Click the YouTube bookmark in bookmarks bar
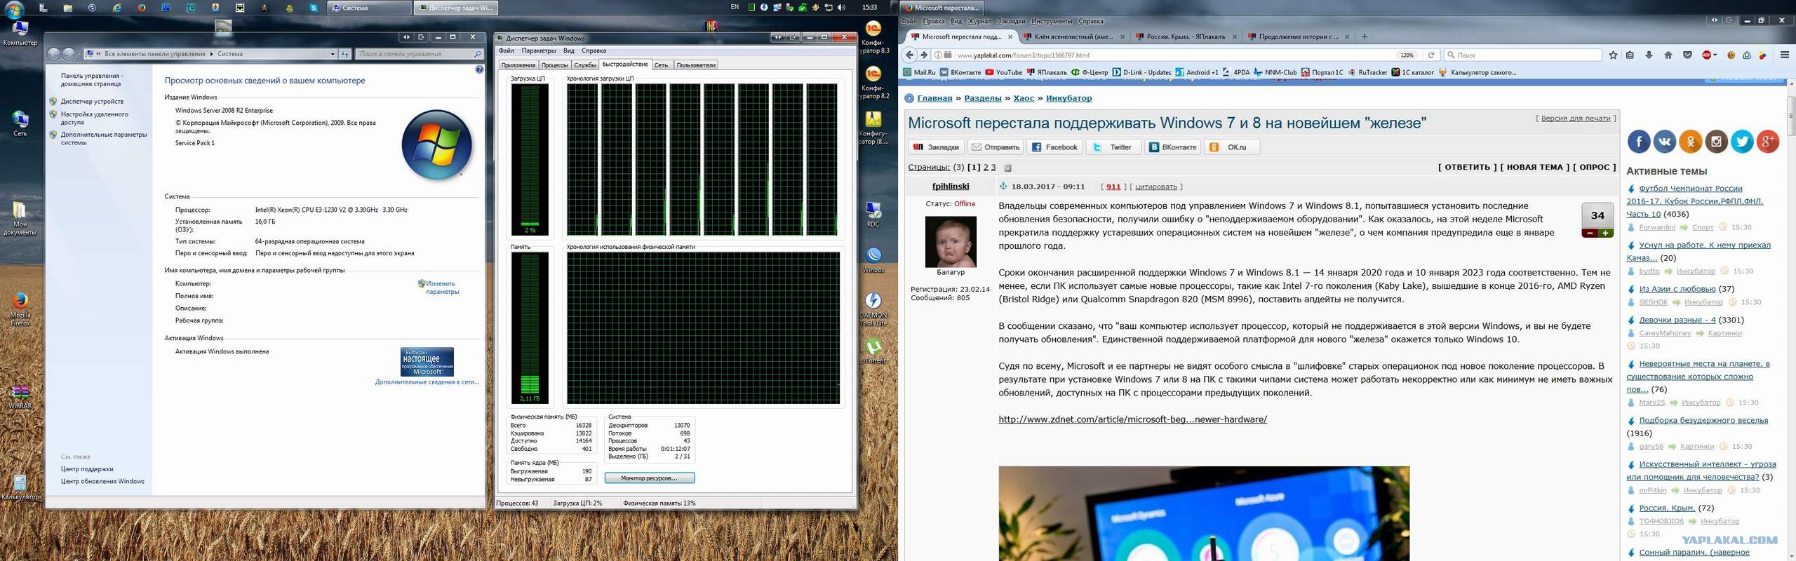 (x=1004, y=72)
